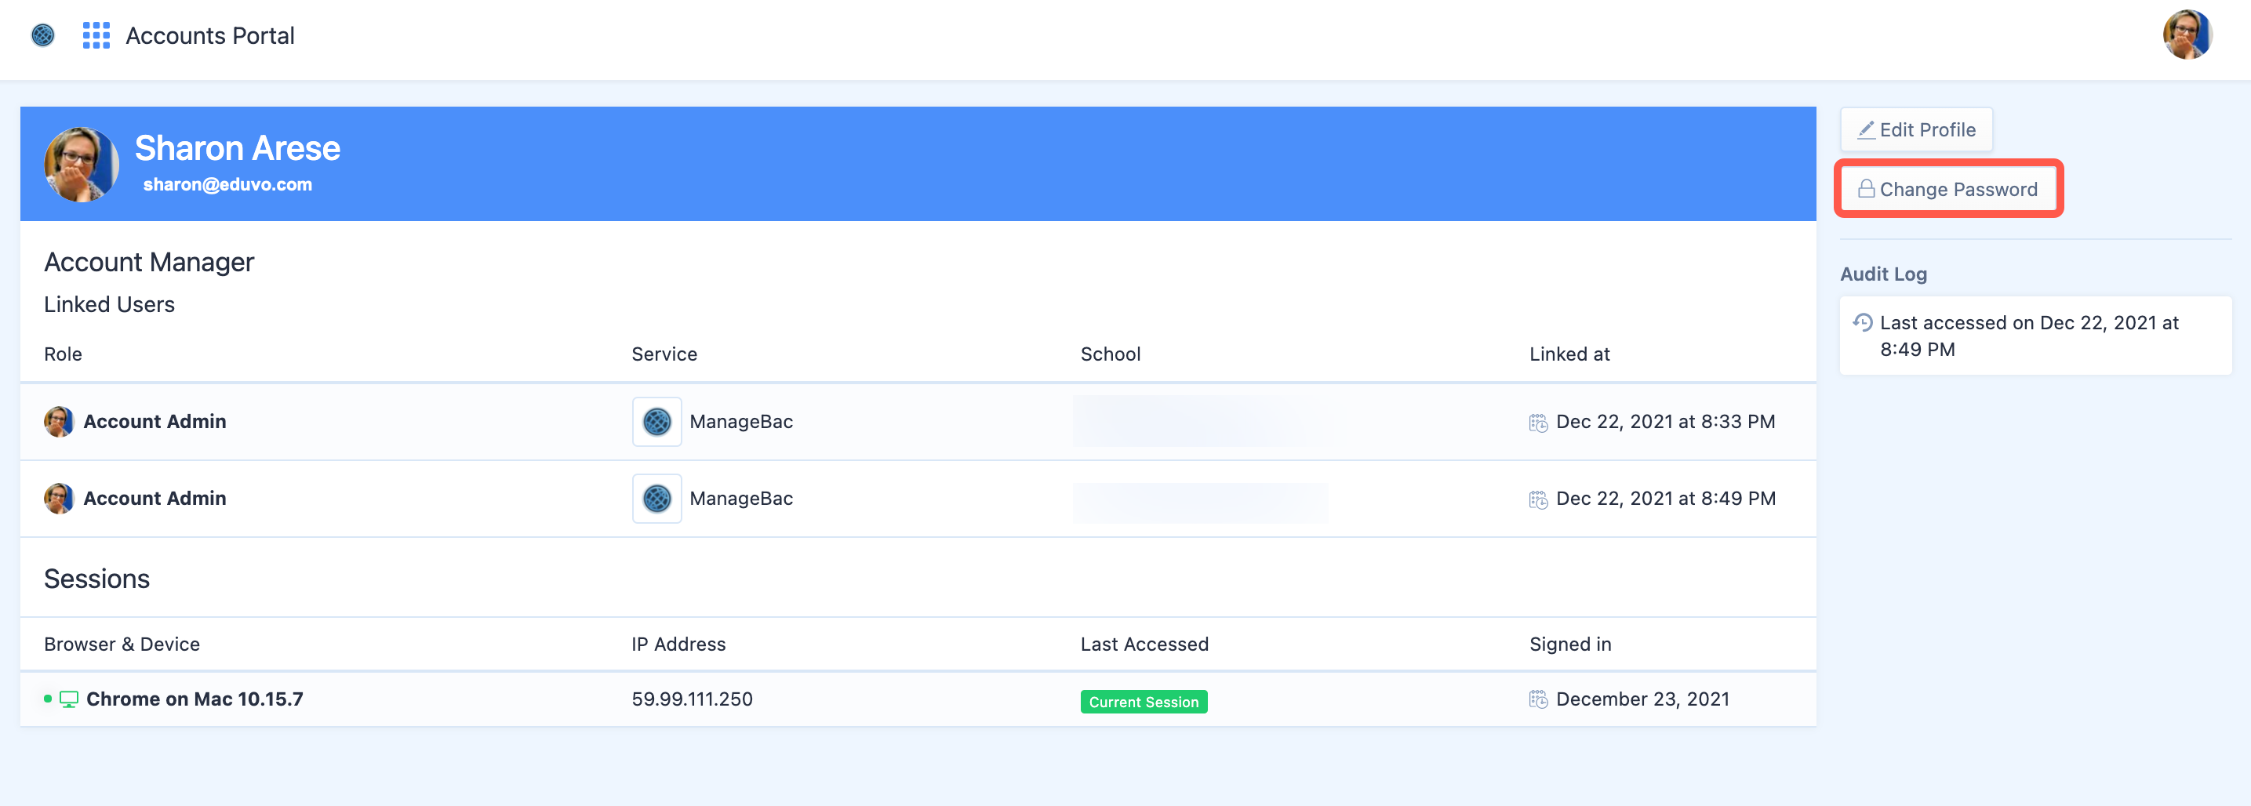This screenshot has height=806, width=2251.
Task: Click the Last accessed audit log entry
Action: click(x=2035, y=336)
